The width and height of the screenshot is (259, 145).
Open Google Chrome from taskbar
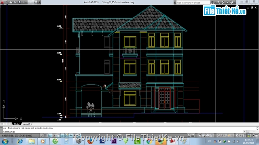(x=149, y=141)
